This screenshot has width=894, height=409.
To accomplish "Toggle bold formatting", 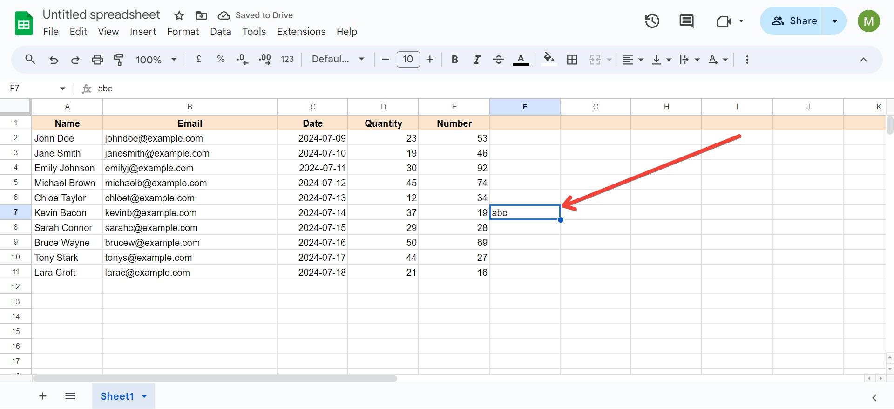I will (455, 60).
